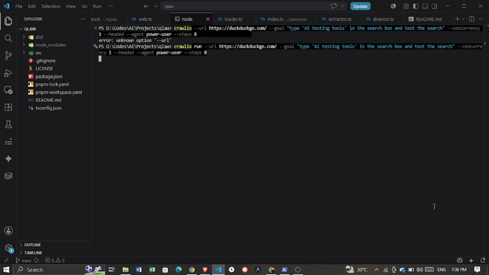
Task: Click the main branch indicator
Action: click(x=24, y=260)
